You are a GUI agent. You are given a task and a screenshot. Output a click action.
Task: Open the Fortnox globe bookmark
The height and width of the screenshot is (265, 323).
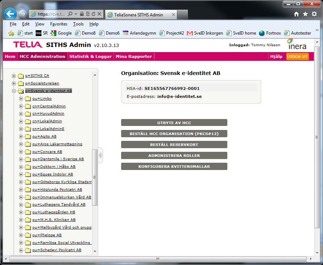click(270, 33)
